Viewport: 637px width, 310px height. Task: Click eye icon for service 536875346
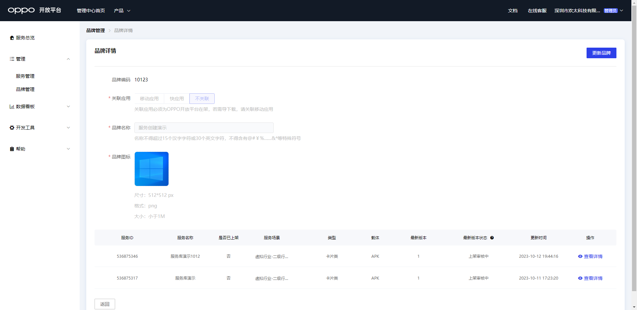click(580, 256)
